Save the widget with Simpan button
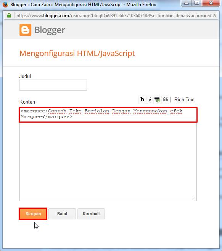The width and height of the screenshot is (222, 251). pos(33,214)
